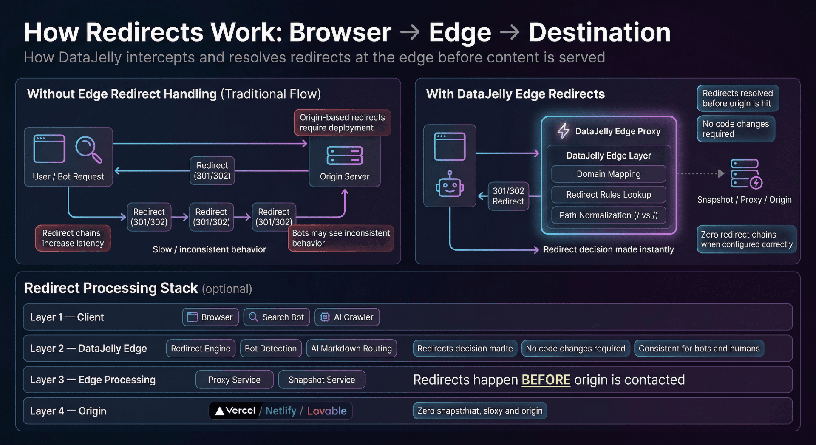Click the Bot Detection chip
Screen dimensions: 816x445
(x=271, y=349)
